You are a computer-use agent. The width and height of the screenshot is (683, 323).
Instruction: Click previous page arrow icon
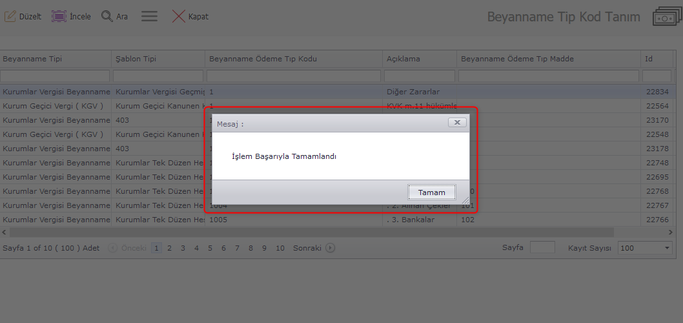113,247
